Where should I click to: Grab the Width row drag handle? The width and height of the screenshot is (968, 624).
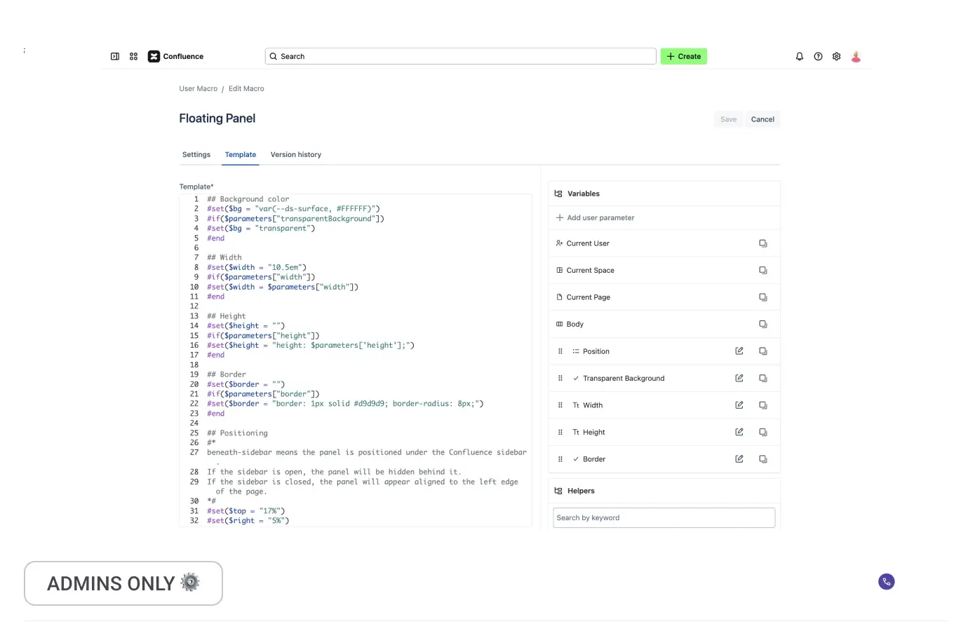pos(560,405)
